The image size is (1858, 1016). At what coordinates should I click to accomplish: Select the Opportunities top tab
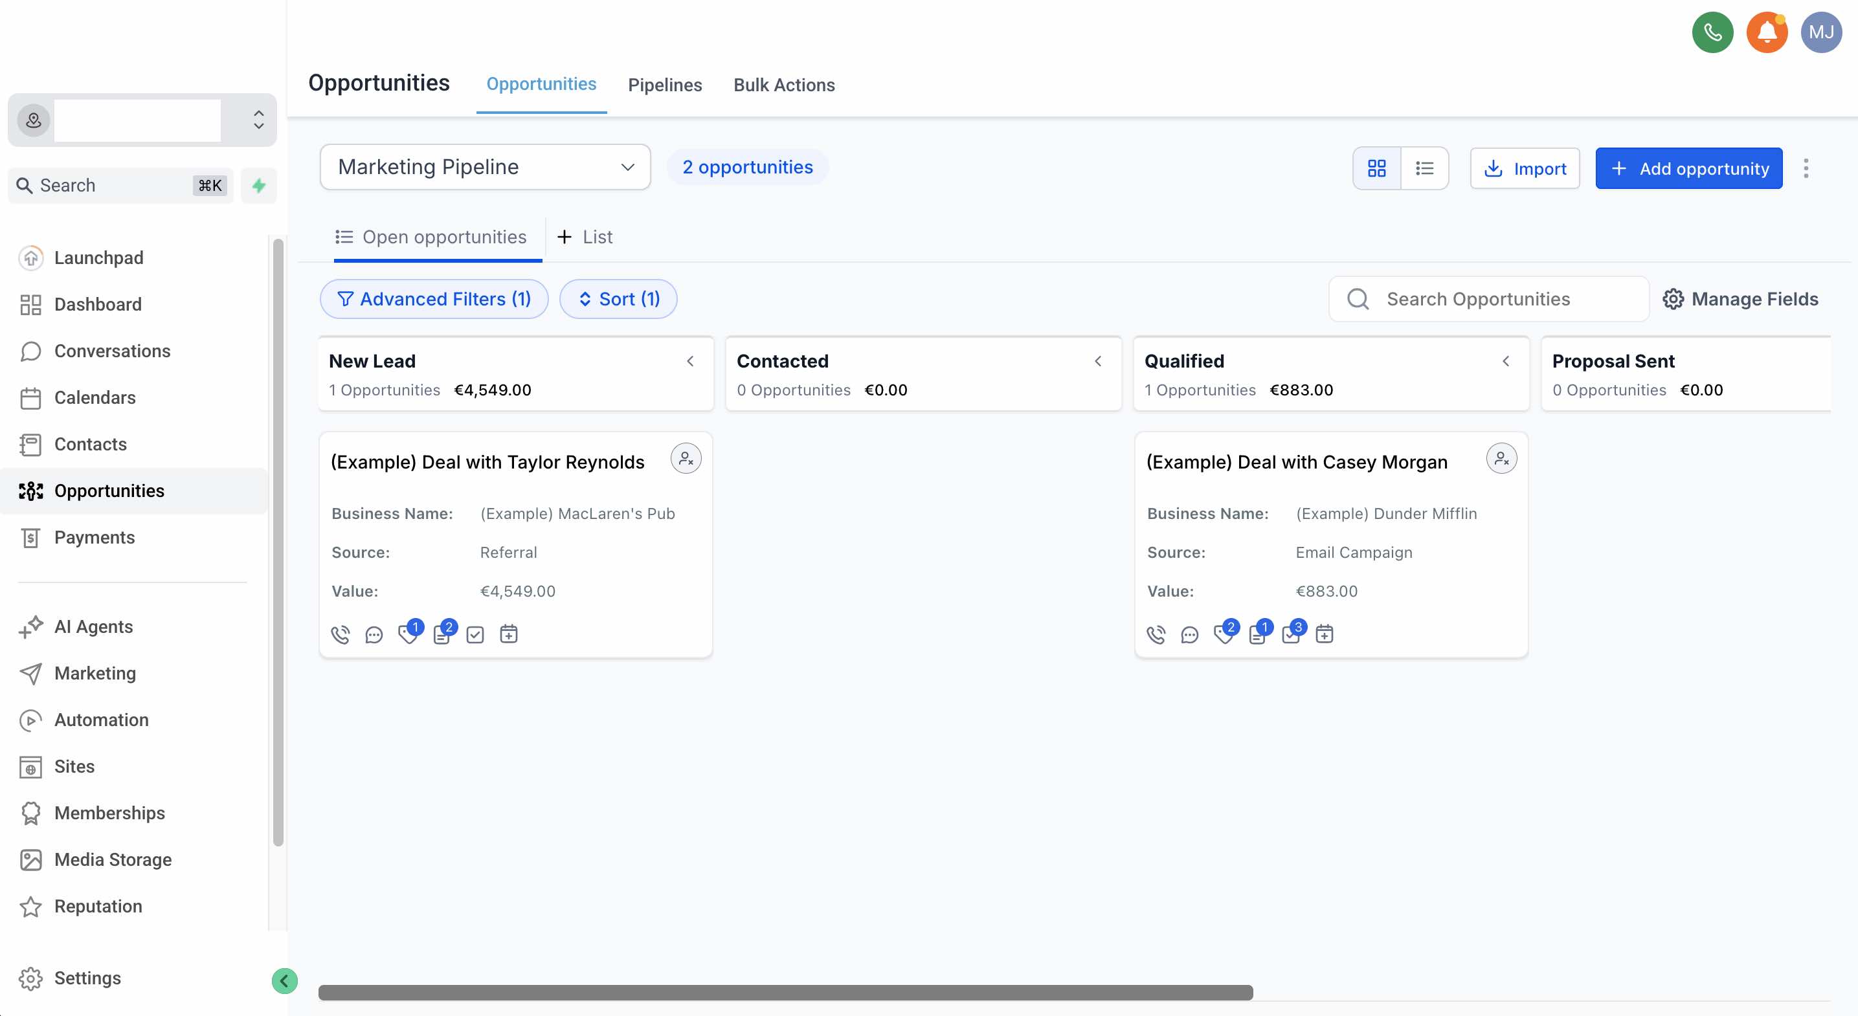pyautogui.click(x=541, y=84)
